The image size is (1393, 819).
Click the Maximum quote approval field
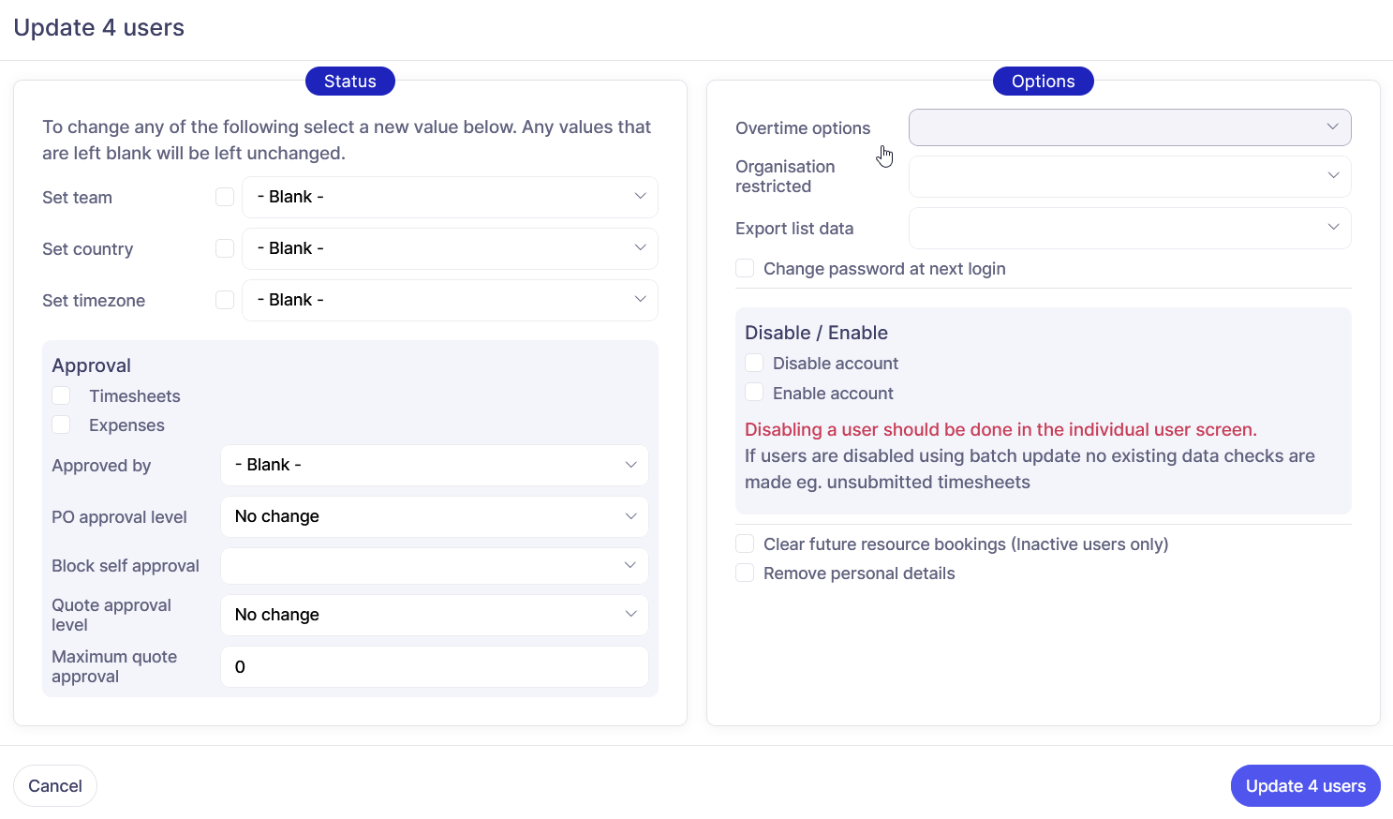[434, 666]
